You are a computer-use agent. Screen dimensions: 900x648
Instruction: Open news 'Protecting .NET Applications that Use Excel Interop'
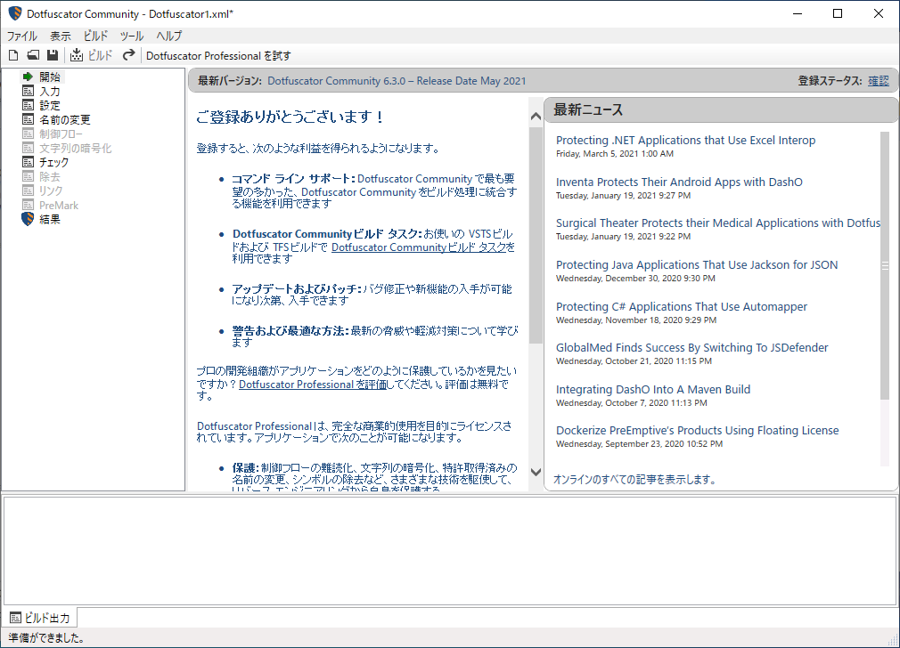685,140
